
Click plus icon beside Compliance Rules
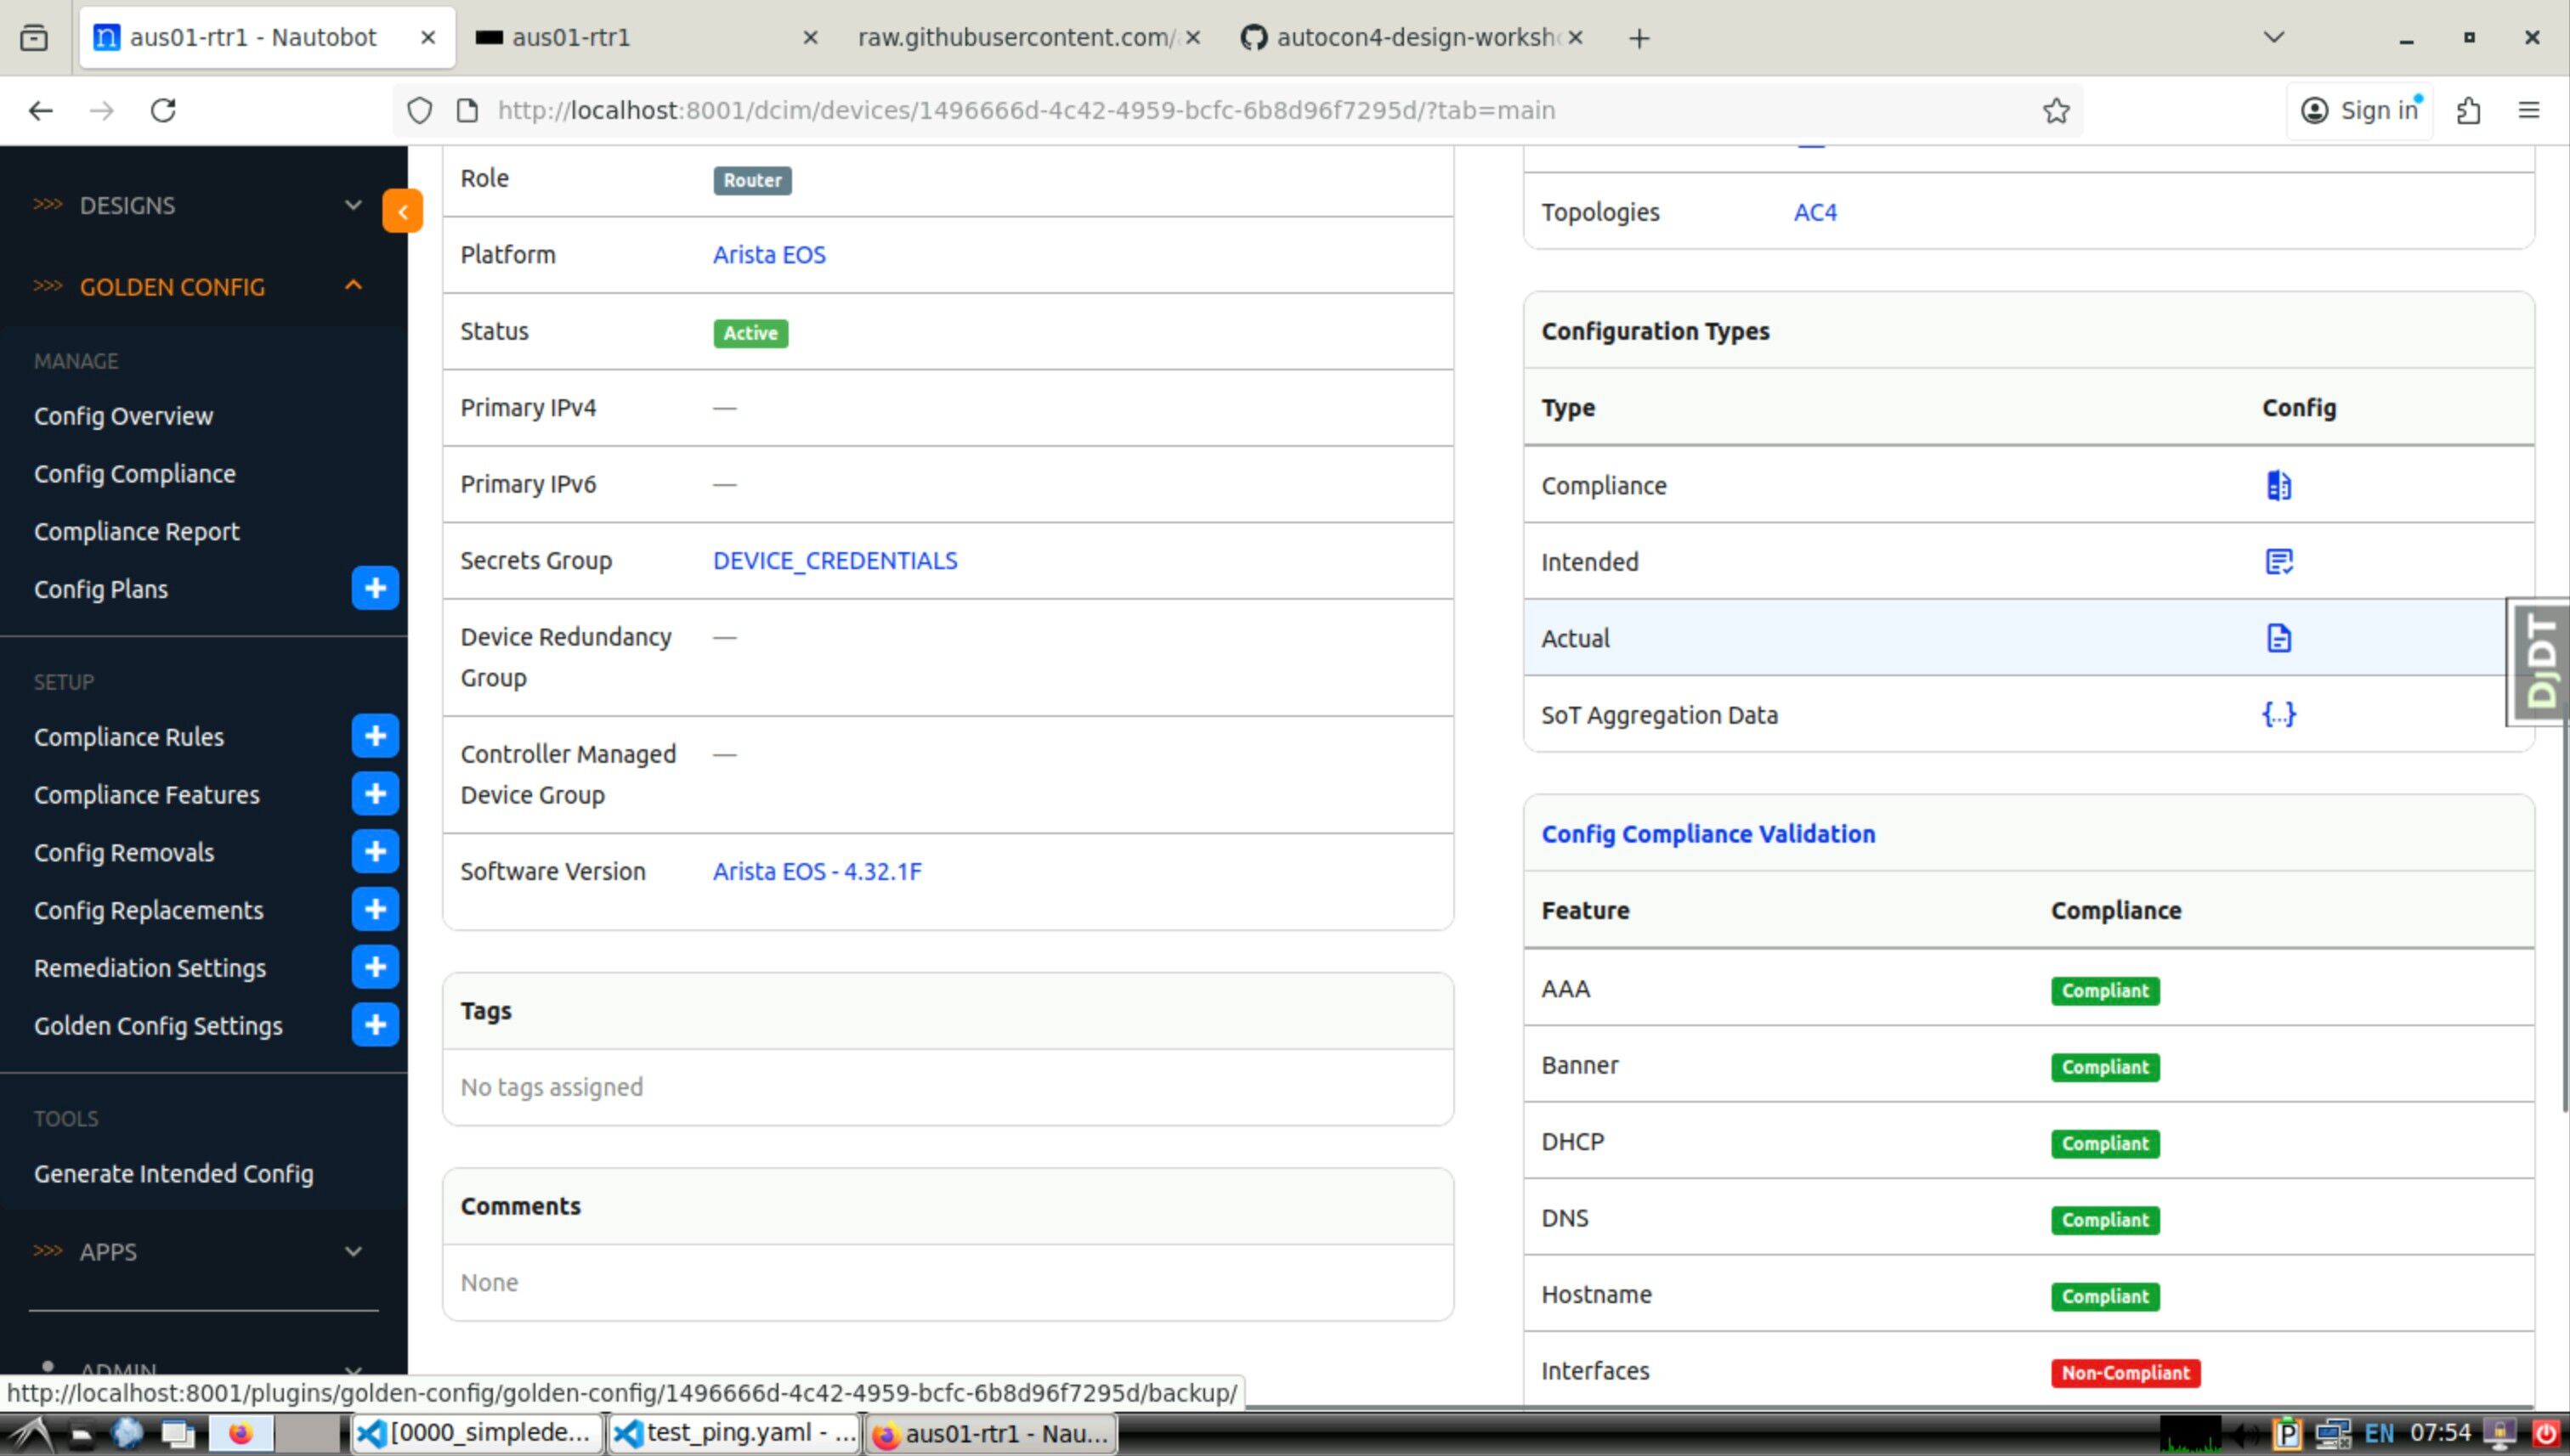(375, 736)
